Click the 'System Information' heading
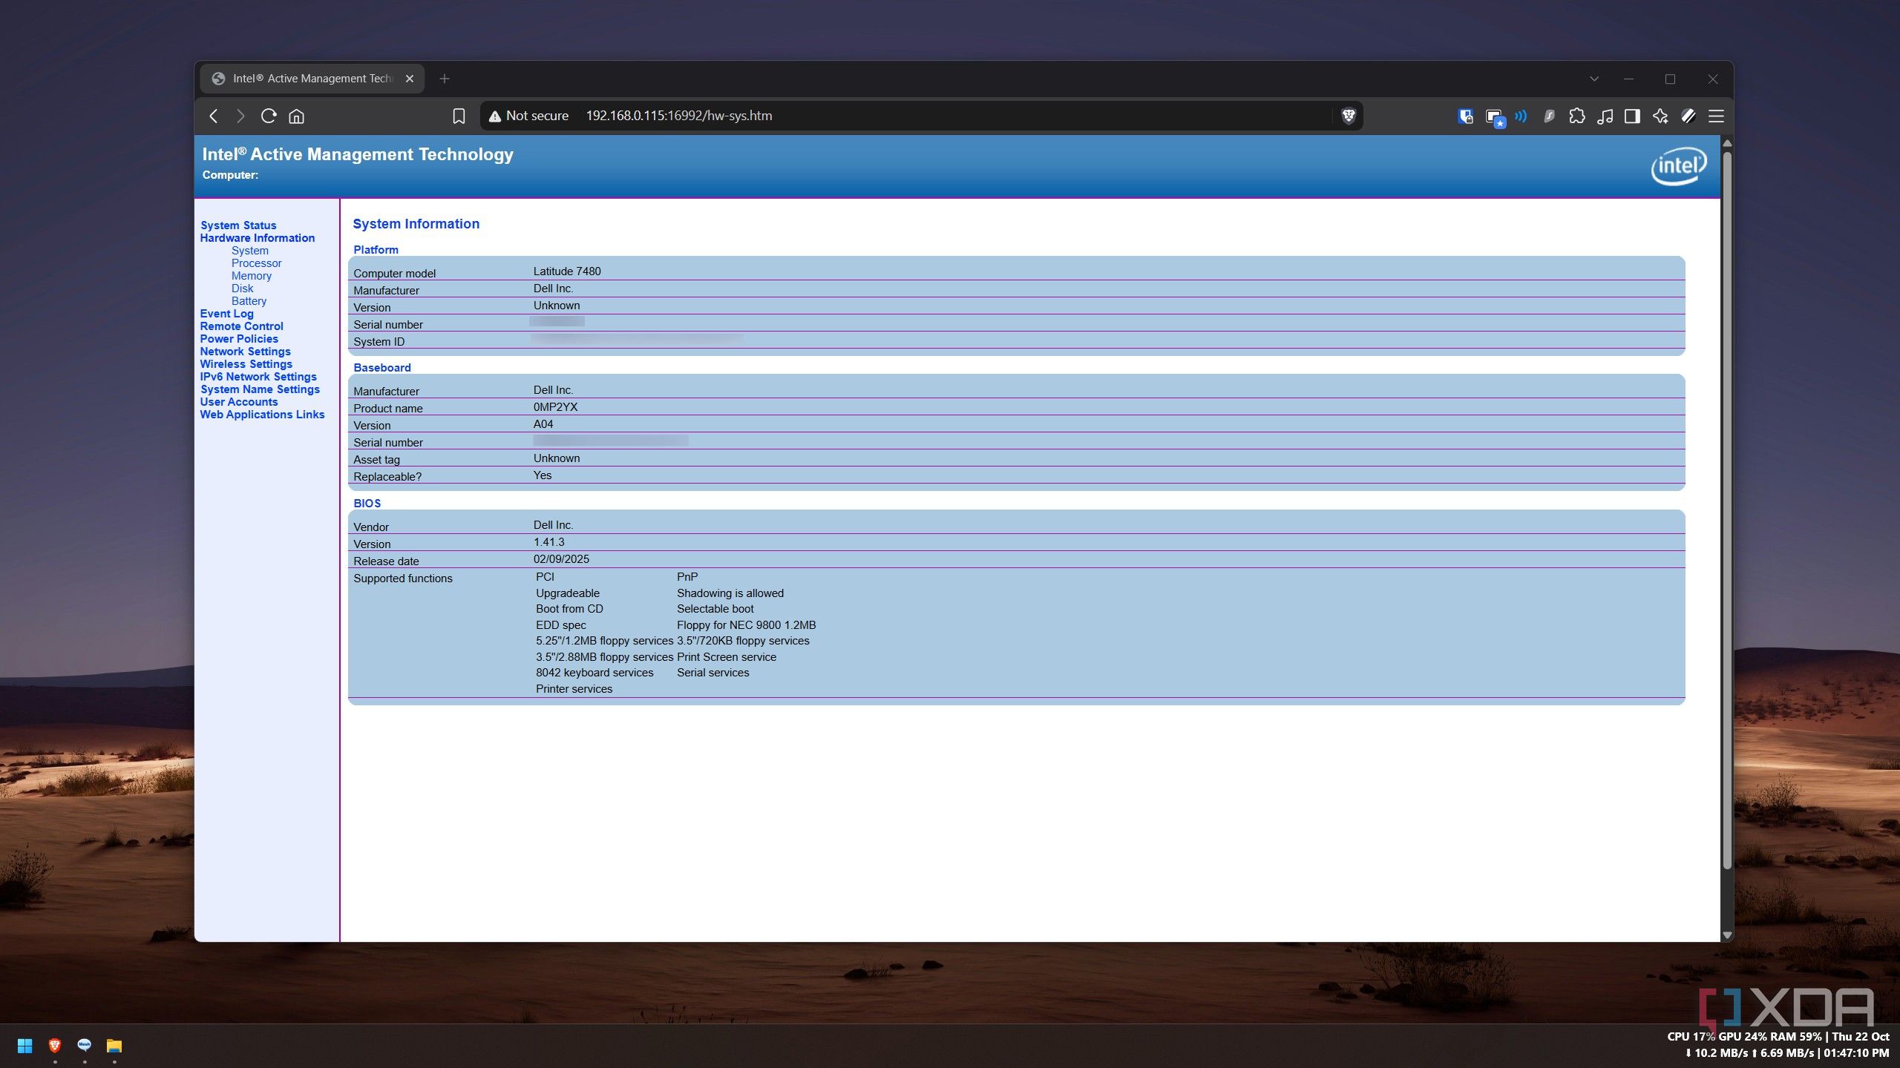The width and height of the screenshot is (1900, 1068). coord(416,224)
